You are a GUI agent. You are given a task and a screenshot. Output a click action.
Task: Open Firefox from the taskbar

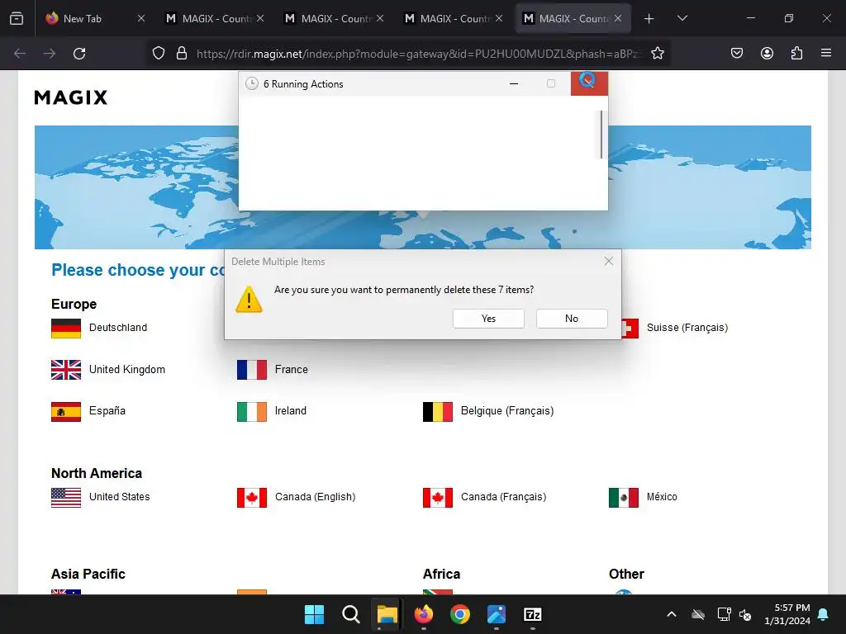point(424,614)
